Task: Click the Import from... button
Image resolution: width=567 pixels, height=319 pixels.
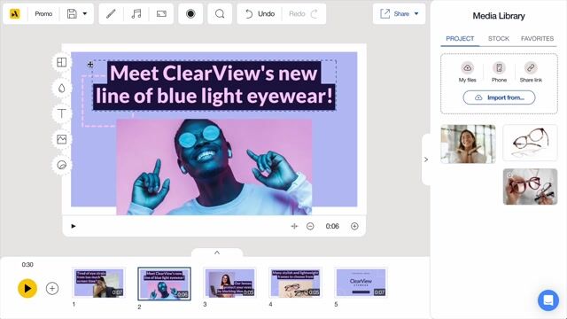Action: (x=499, y=97)
